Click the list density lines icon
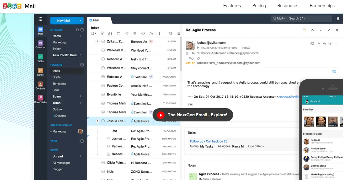Viewport: 343px width, 180px height. pos(179,33)
